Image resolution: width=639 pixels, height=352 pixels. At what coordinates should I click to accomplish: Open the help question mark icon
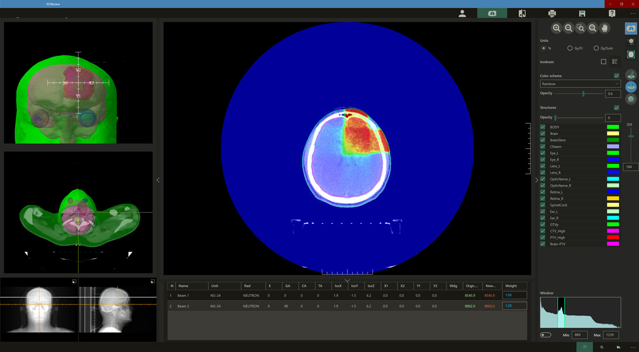612,14
